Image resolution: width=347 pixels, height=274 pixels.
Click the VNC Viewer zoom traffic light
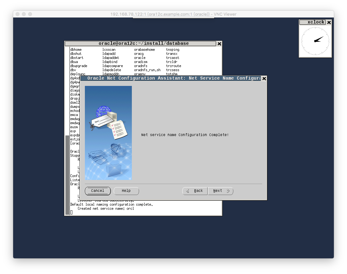(30, 14)
